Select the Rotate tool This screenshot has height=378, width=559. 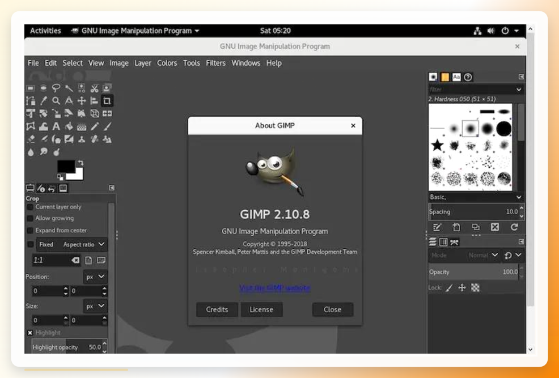point(44,114)
